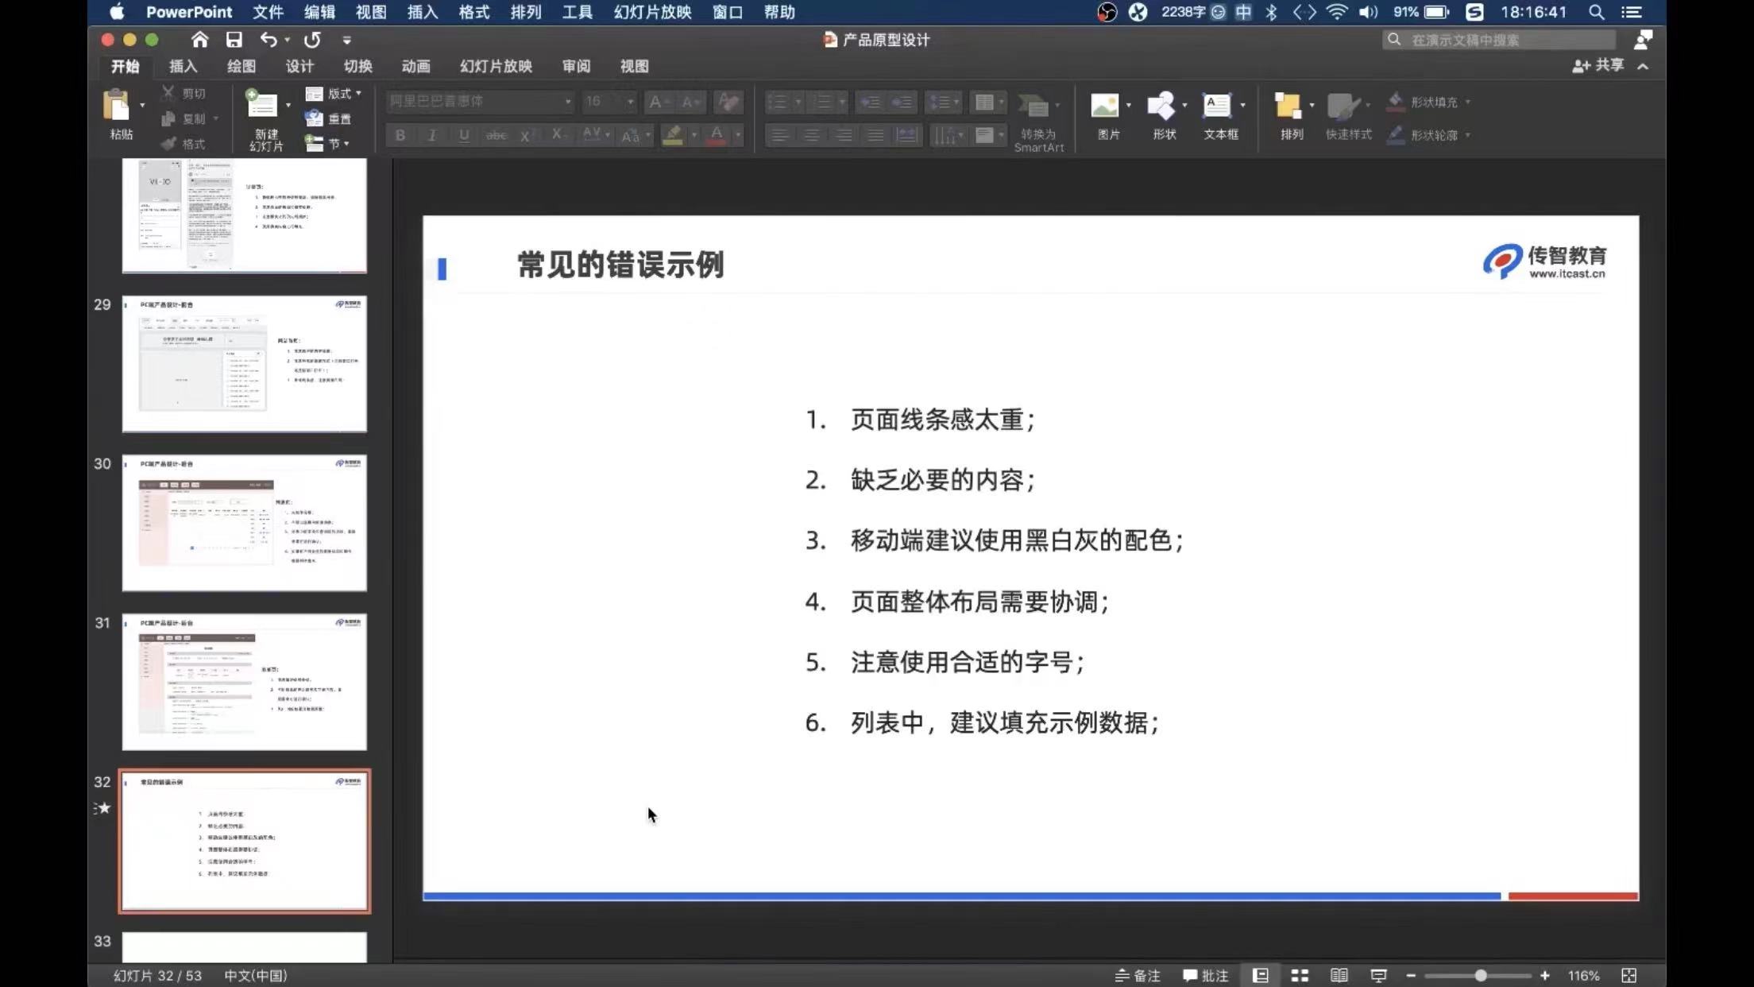The height and width of the screenshot is (987, 1754).
Task: Insert a picture via 图片 icon
Action: pyautogui.click(x=1105, y=106)
